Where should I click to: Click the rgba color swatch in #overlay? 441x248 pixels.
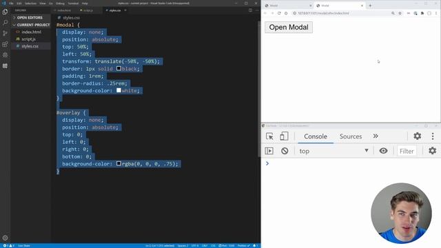[x=119, y=164]
